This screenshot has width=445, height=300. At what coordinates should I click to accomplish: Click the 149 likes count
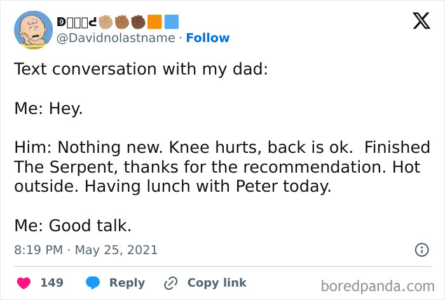pos(52,283)
